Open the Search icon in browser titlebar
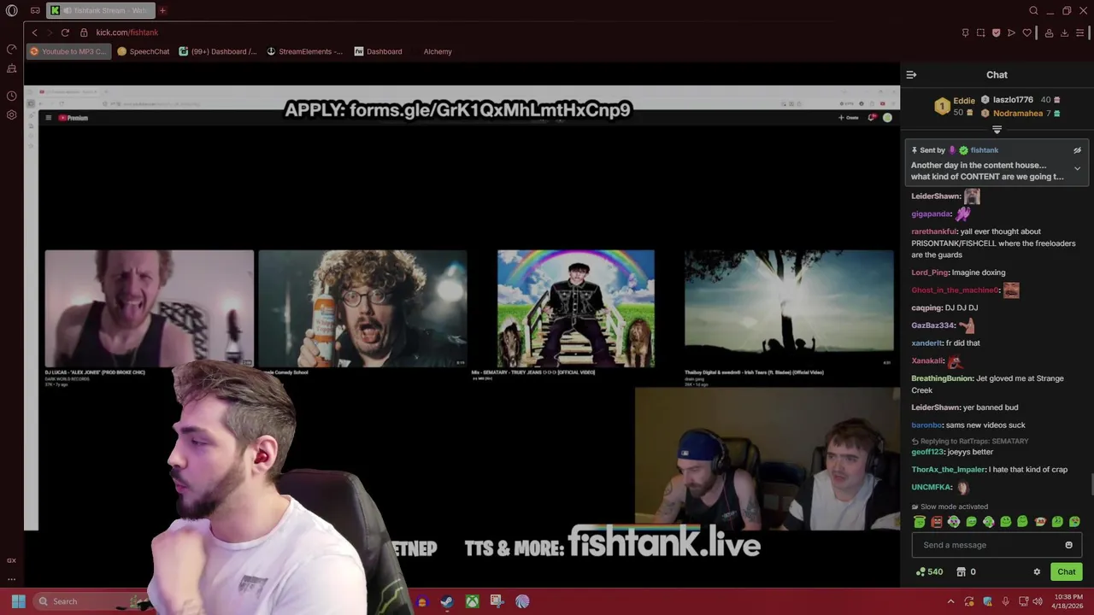The height and width of the screenshot is (615, 1094). pos(1033,10)
